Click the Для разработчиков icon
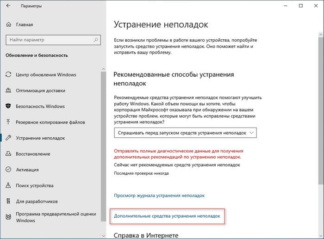 [x=8, y=202]
